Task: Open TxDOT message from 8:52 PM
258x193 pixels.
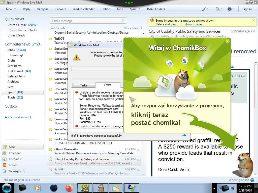Action: click(x=94, y=171)
